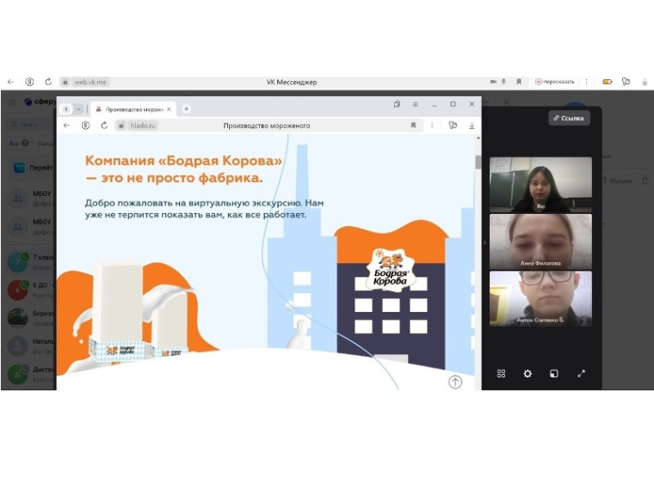Click the lock icon beside web.vk.me
Viewport: 654px width, 490px height.
(65, 82)
